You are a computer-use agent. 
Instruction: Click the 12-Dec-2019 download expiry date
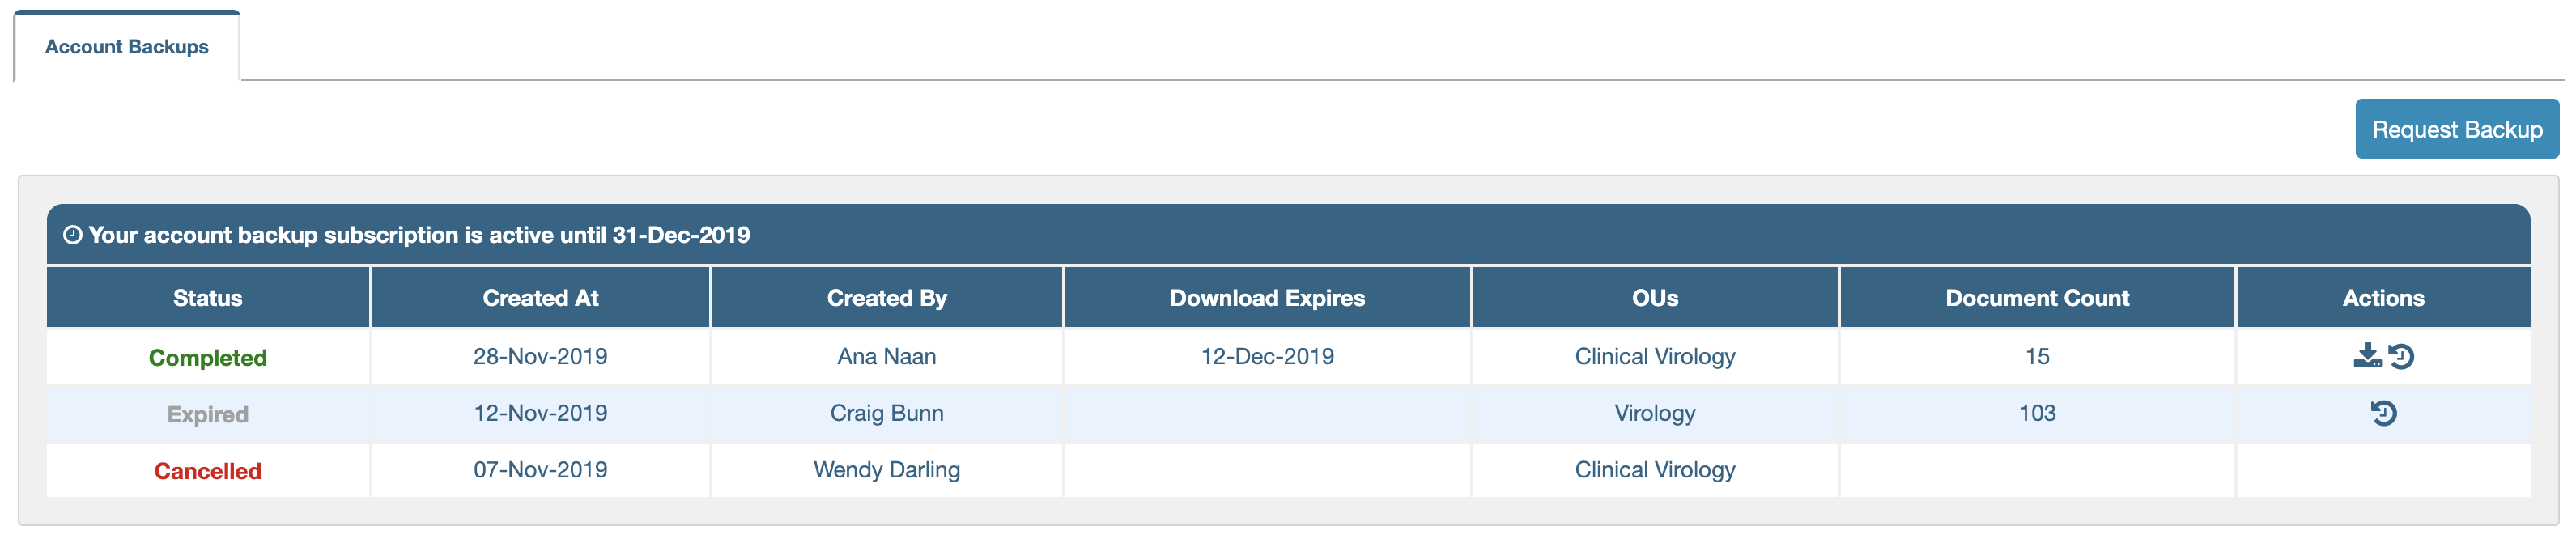coord(1267,357)
